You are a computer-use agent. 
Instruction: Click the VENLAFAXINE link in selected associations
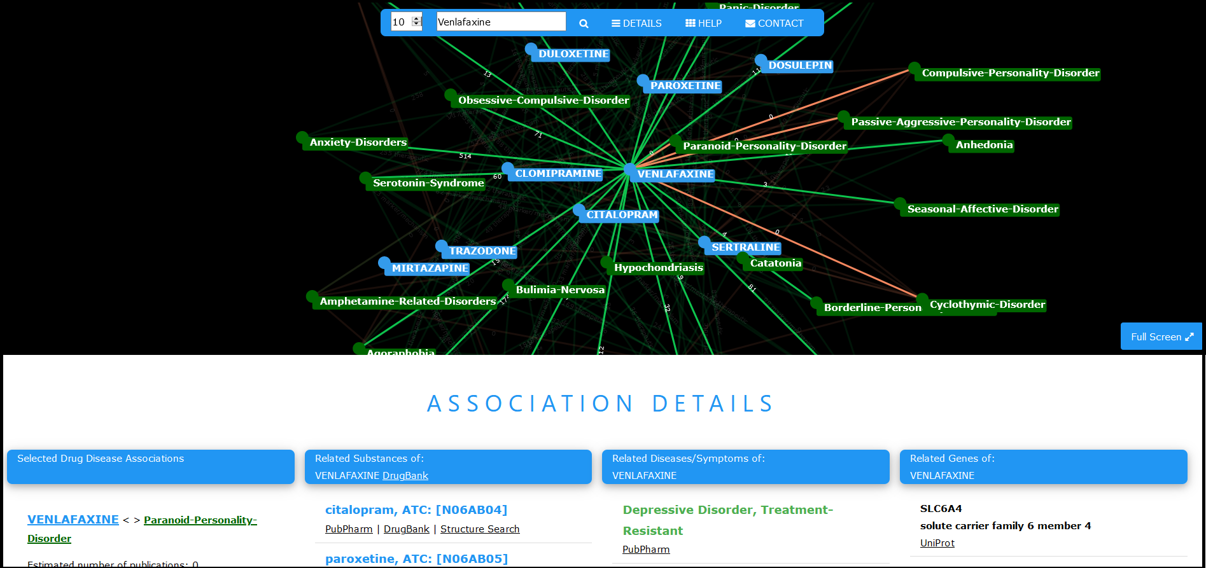point(73,520)
